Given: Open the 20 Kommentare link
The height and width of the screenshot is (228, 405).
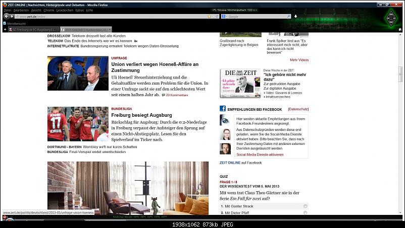Looking at the screenshot, I should click(177, 95).
